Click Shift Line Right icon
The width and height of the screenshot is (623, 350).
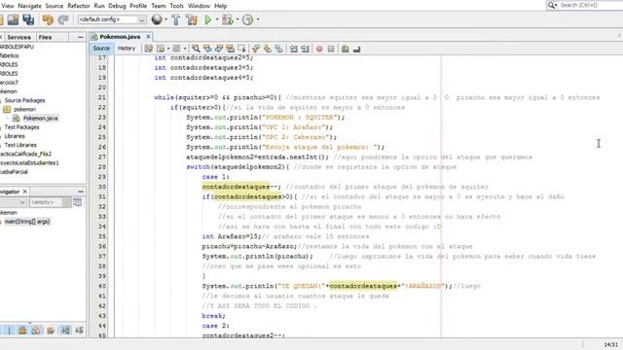[305, 49]
